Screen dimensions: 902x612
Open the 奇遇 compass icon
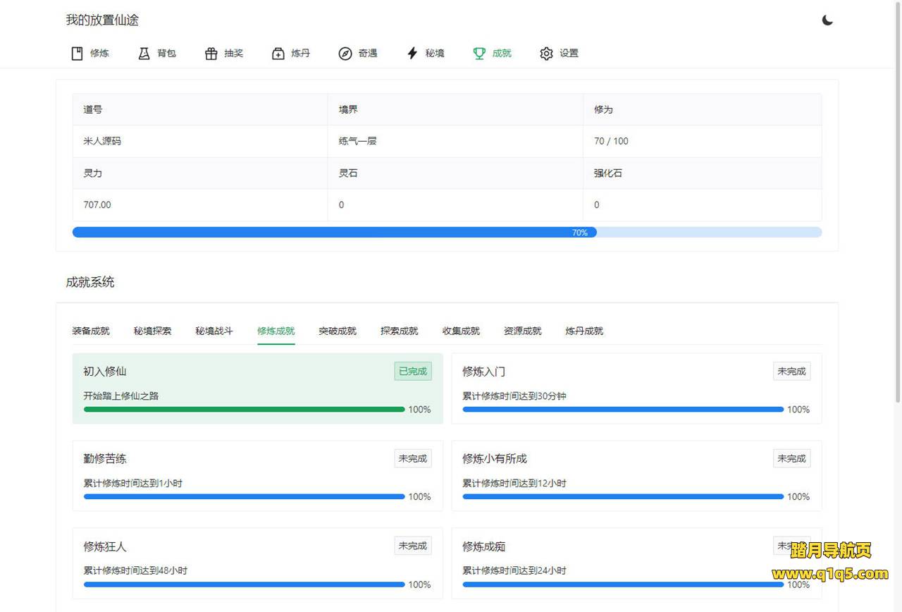tap(345, 54)
